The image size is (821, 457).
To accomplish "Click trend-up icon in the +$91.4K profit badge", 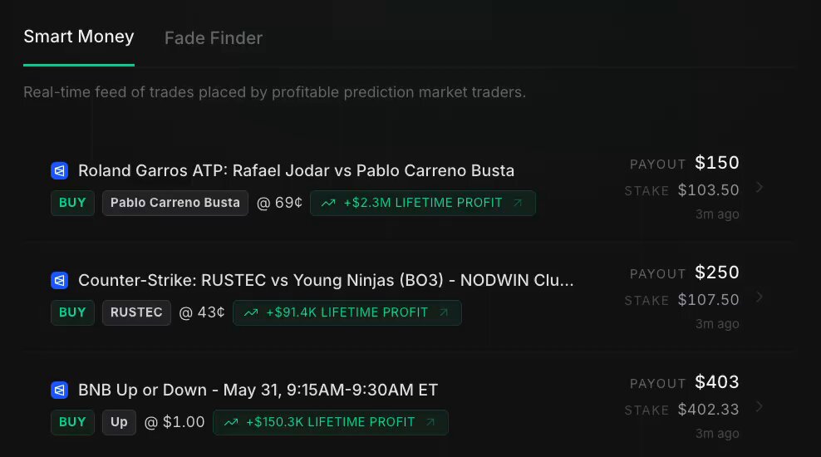I will [251, 312].
